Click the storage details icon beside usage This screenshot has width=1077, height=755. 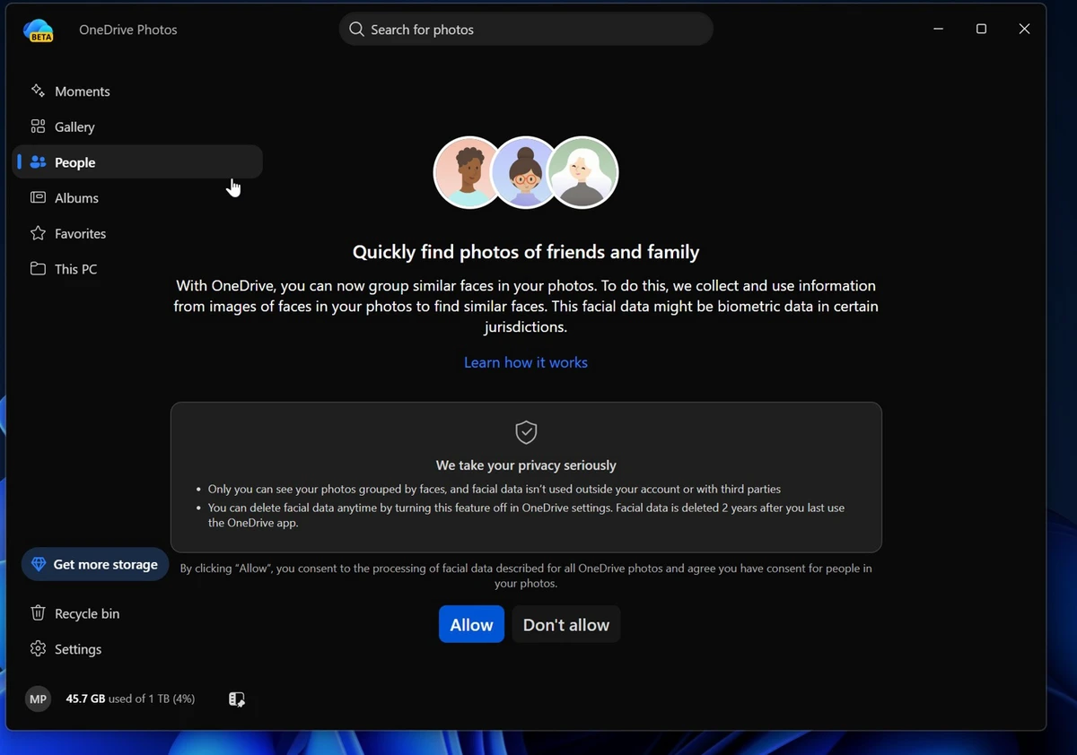pyautogui.click(x=237, y=699)
